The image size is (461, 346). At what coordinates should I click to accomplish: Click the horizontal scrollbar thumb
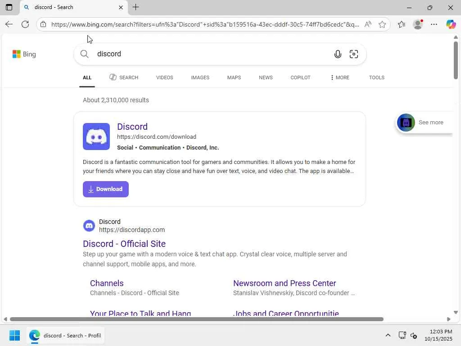(196, 319)
